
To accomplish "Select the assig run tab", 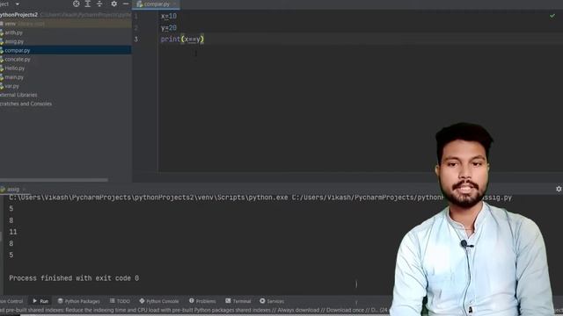I will click(x=13, y=190).
